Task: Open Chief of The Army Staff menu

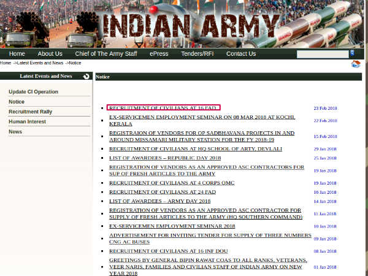Action: tap(106, 54)
